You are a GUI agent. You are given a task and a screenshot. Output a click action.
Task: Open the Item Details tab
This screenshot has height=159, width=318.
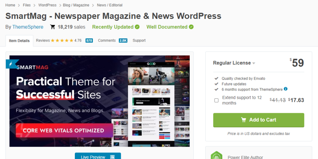pyautogui.click(x=19, y=41)
